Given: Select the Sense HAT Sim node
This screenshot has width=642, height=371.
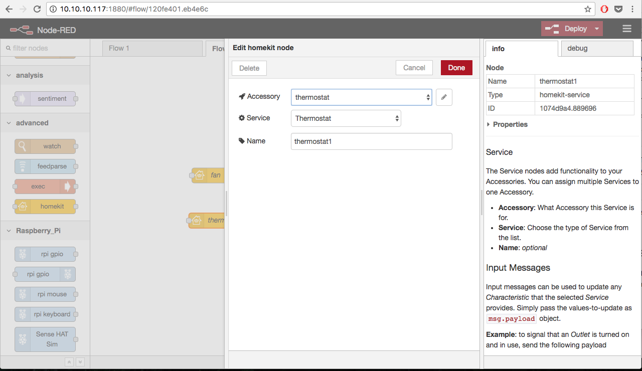Looking at the screenshot, I should (x=45, y=339).
